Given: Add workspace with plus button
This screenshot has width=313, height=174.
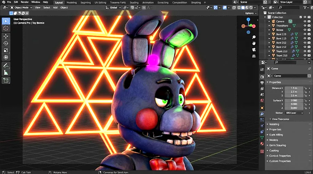Looking at the screenshot, I should click(x=205, y=2).
